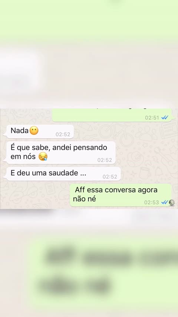Tap the 02:52 timestamp in the saudade bubble

point(110,177)
